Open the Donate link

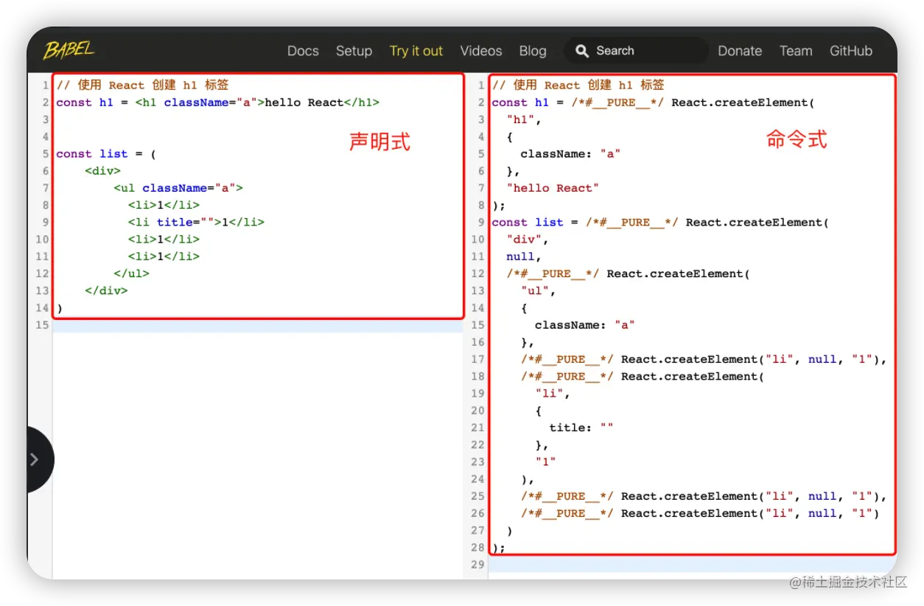pos(740,51)
